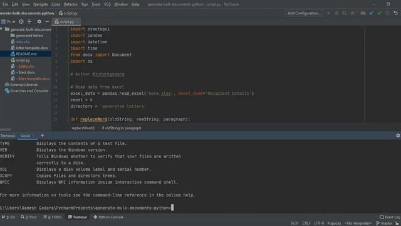This screenshot has height=226, width=401.
Task: Click the Stop square icon
Action: (352, 13)
